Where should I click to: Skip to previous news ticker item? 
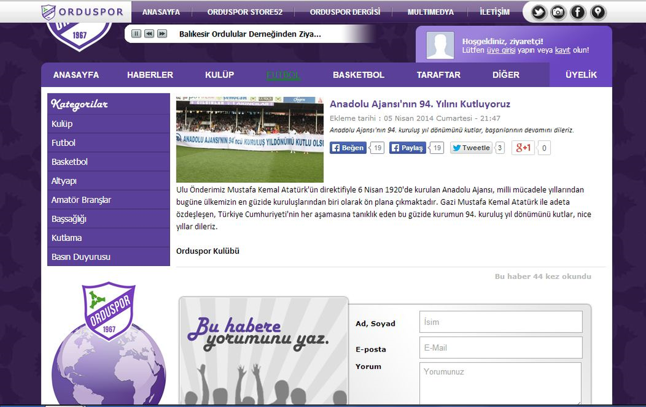click(x=149, y=34)
